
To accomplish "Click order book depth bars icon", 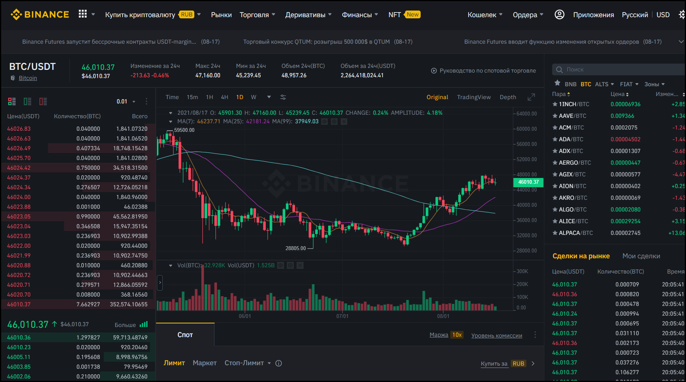I will pyautogui.click(x=144, y=324).
